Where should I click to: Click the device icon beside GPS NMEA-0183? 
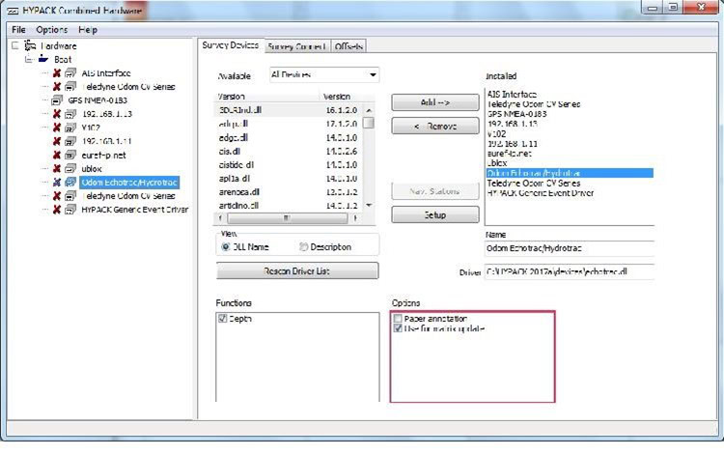[x=57, y=100]
